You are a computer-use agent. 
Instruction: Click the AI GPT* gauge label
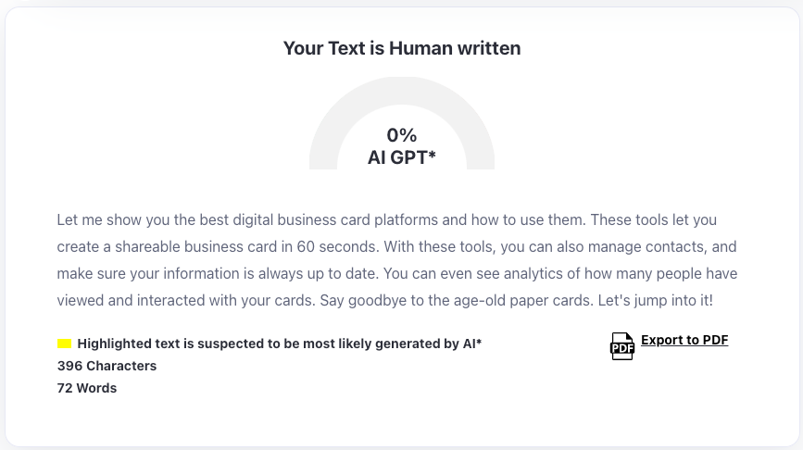(x=402, y=157)
